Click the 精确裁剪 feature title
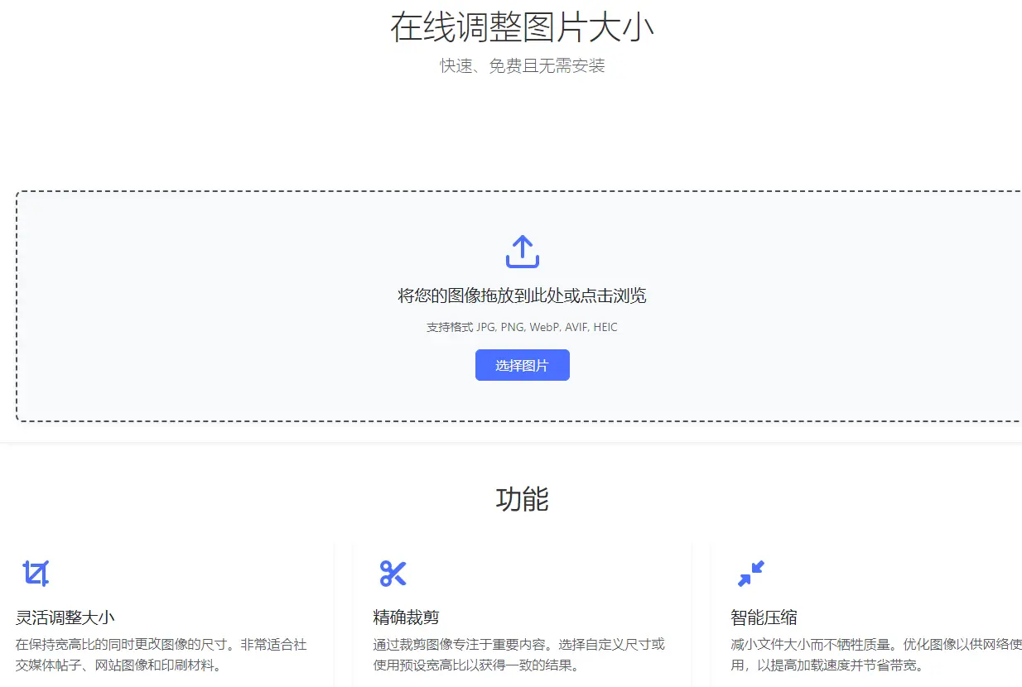 pyautogui.click(x=406, y=617)
